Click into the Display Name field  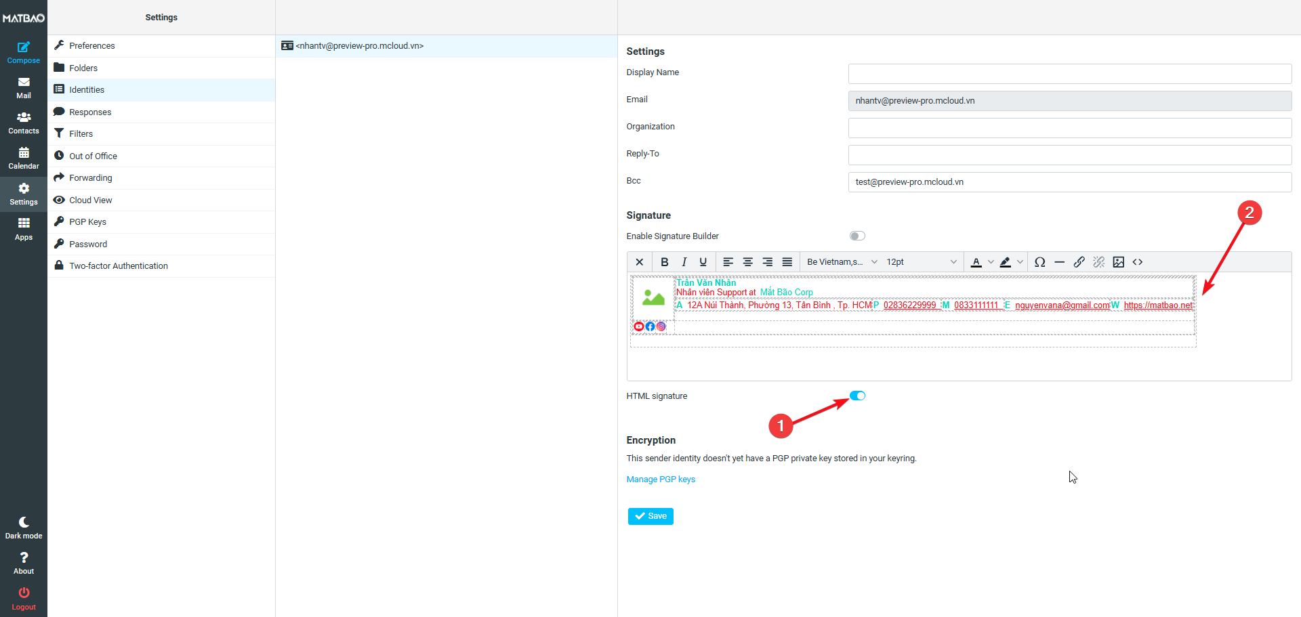[x=1069, y=74]
